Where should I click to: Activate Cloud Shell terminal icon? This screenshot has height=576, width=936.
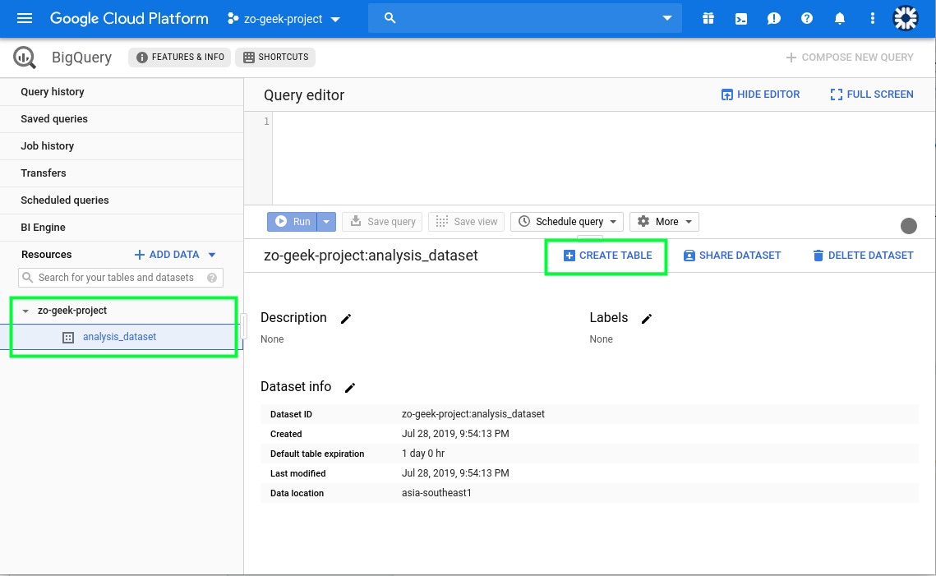(741, 18)
